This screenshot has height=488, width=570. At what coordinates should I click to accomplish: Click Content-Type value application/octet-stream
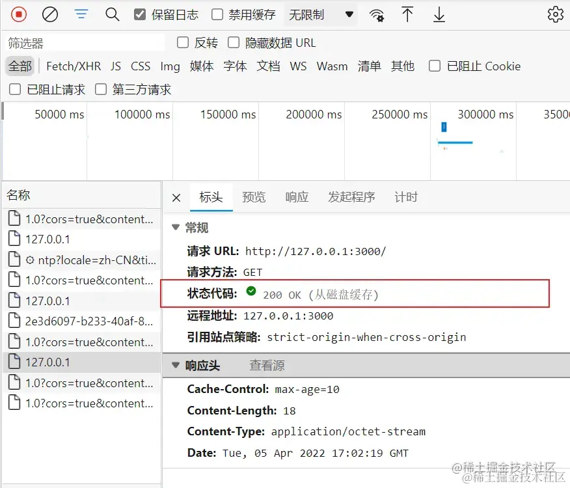(348, 431)
